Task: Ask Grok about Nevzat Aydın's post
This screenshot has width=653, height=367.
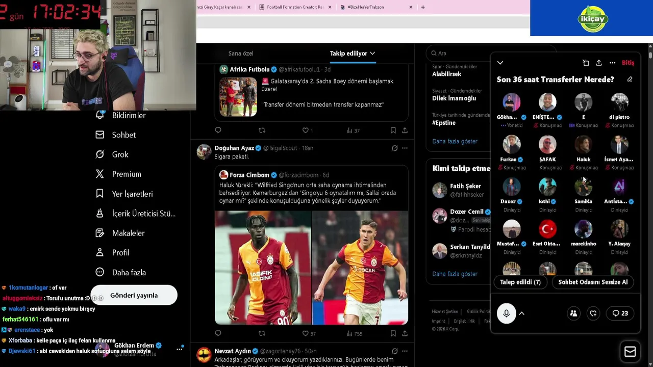Action: pos(394,351)
